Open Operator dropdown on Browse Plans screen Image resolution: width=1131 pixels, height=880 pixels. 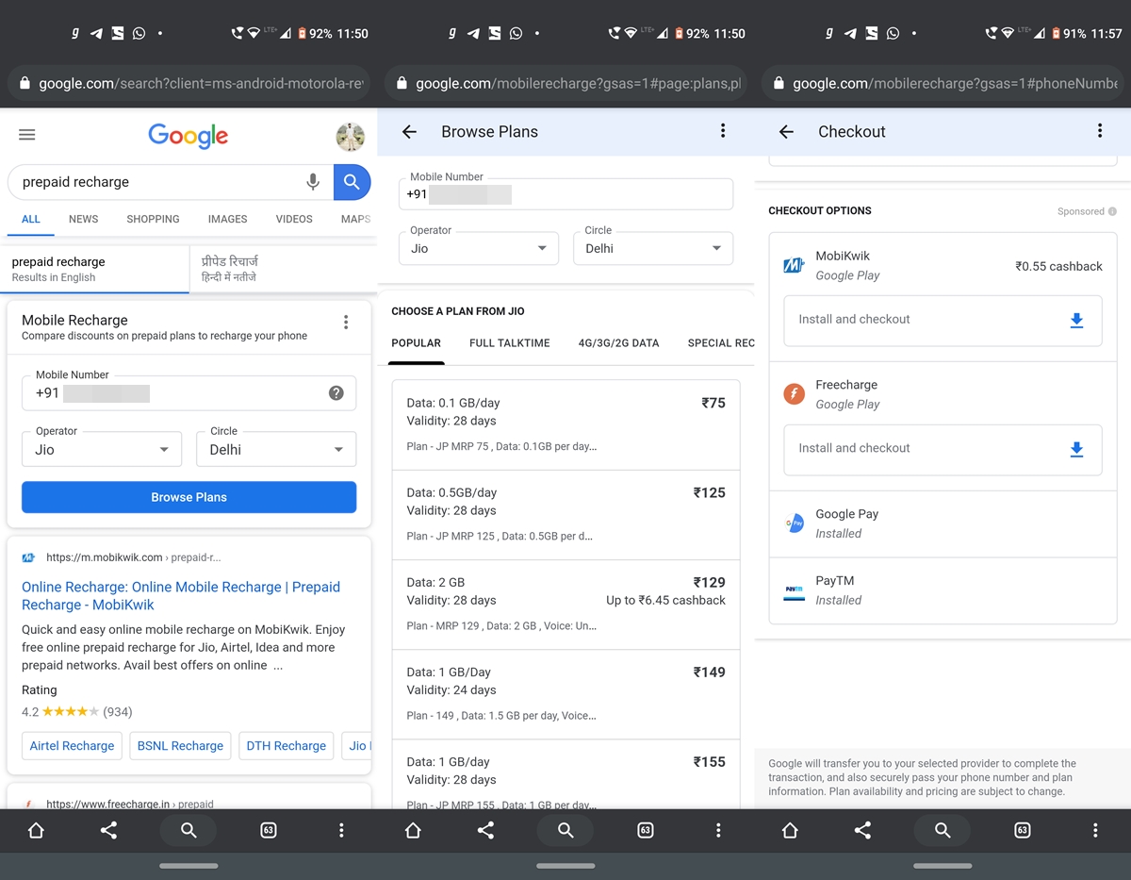click(x=479, y=248)
